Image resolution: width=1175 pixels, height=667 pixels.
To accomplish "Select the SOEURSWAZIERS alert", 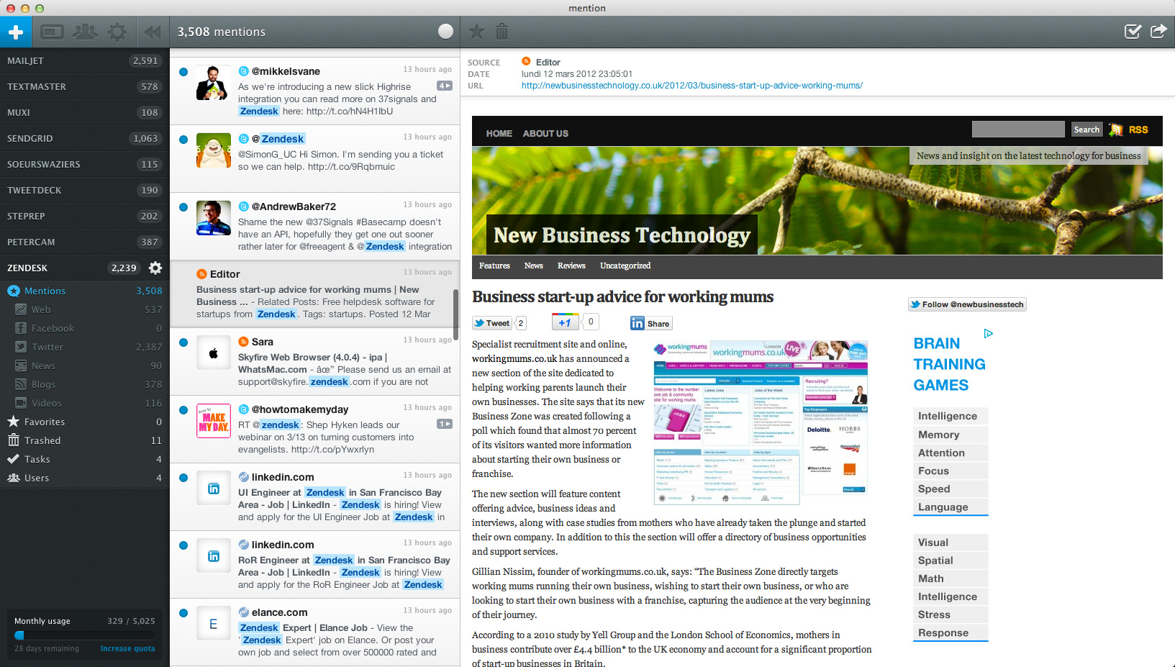I will 84,164.
